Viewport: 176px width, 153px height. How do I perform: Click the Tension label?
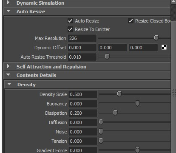click(x=59, y=141)
